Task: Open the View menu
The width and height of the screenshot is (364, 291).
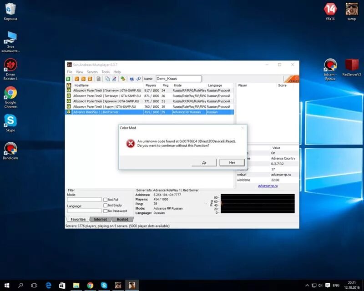Action: click(x=79, y=72)
